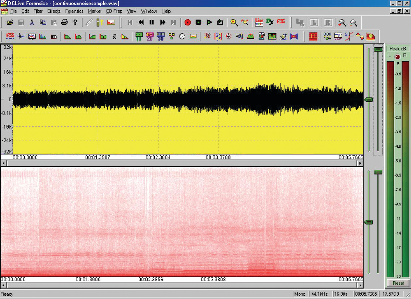Viewport: 411px width, 299px height.
Task: Expand the Forensics menu
Action: click(74, 11)
